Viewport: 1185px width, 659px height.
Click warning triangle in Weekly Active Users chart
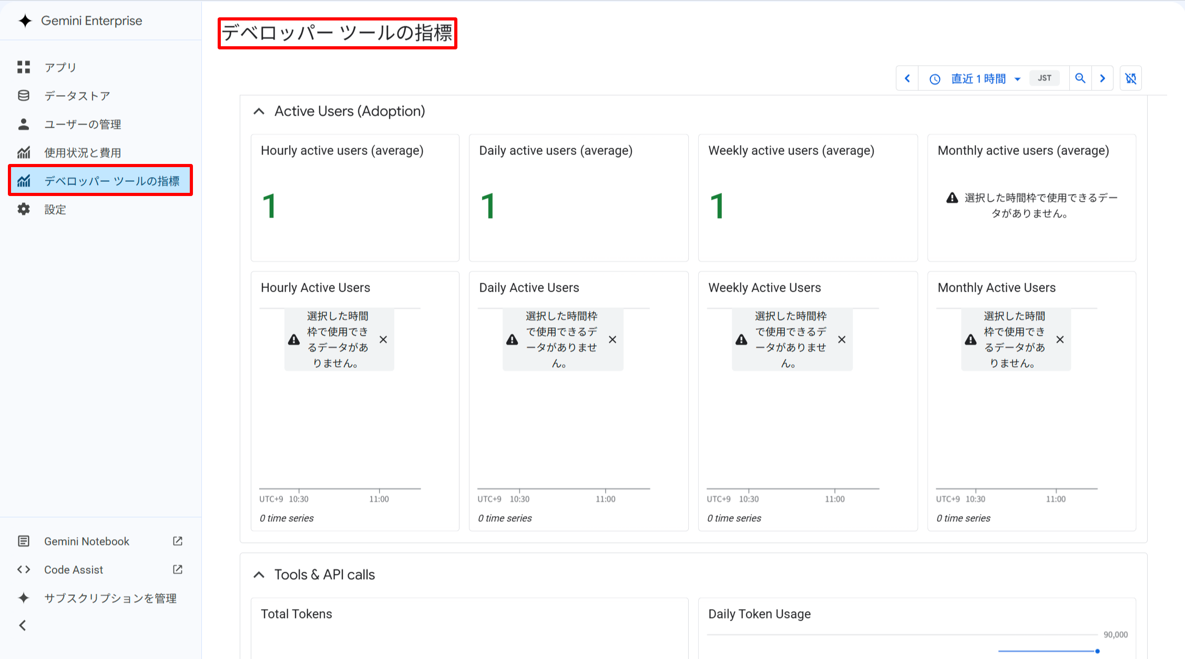pos(741,339)
